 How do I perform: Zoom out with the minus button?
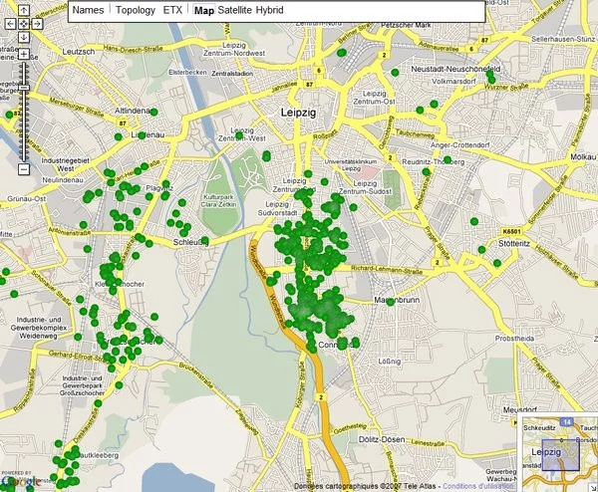24,169
